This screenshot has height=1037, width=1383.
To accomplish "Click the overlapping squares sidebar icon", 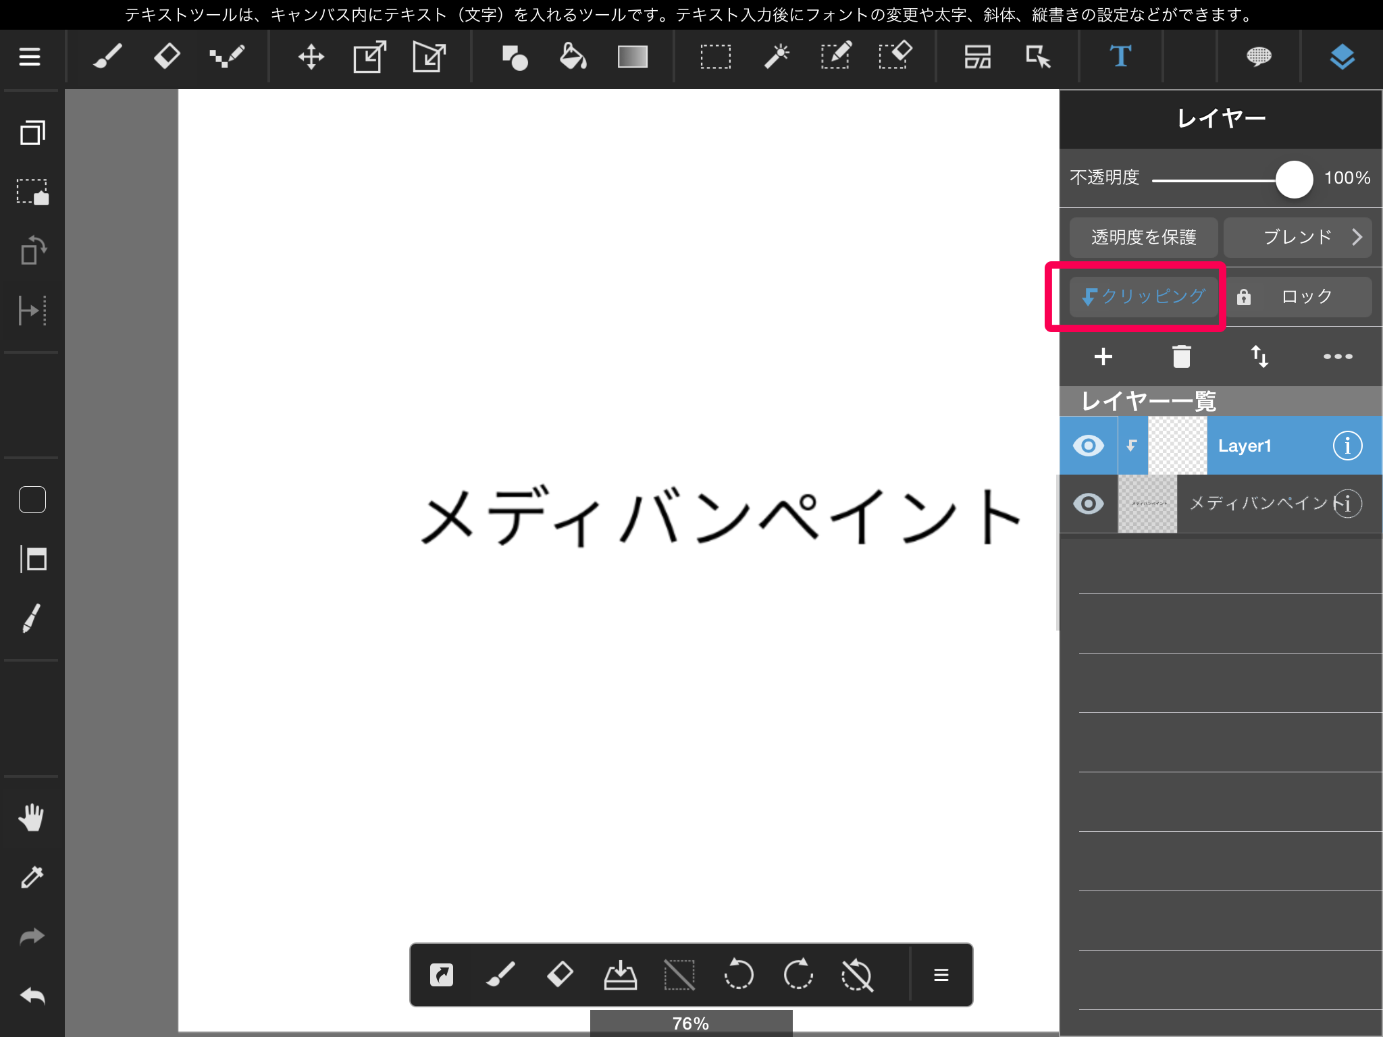I will point(32,133).
